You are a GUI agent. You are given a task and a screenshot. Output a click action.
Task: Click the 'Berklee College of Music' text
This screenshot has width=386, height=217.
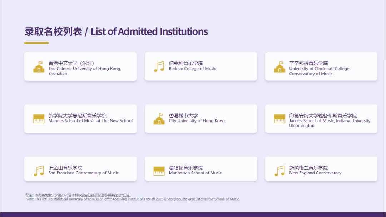(193, 69)
